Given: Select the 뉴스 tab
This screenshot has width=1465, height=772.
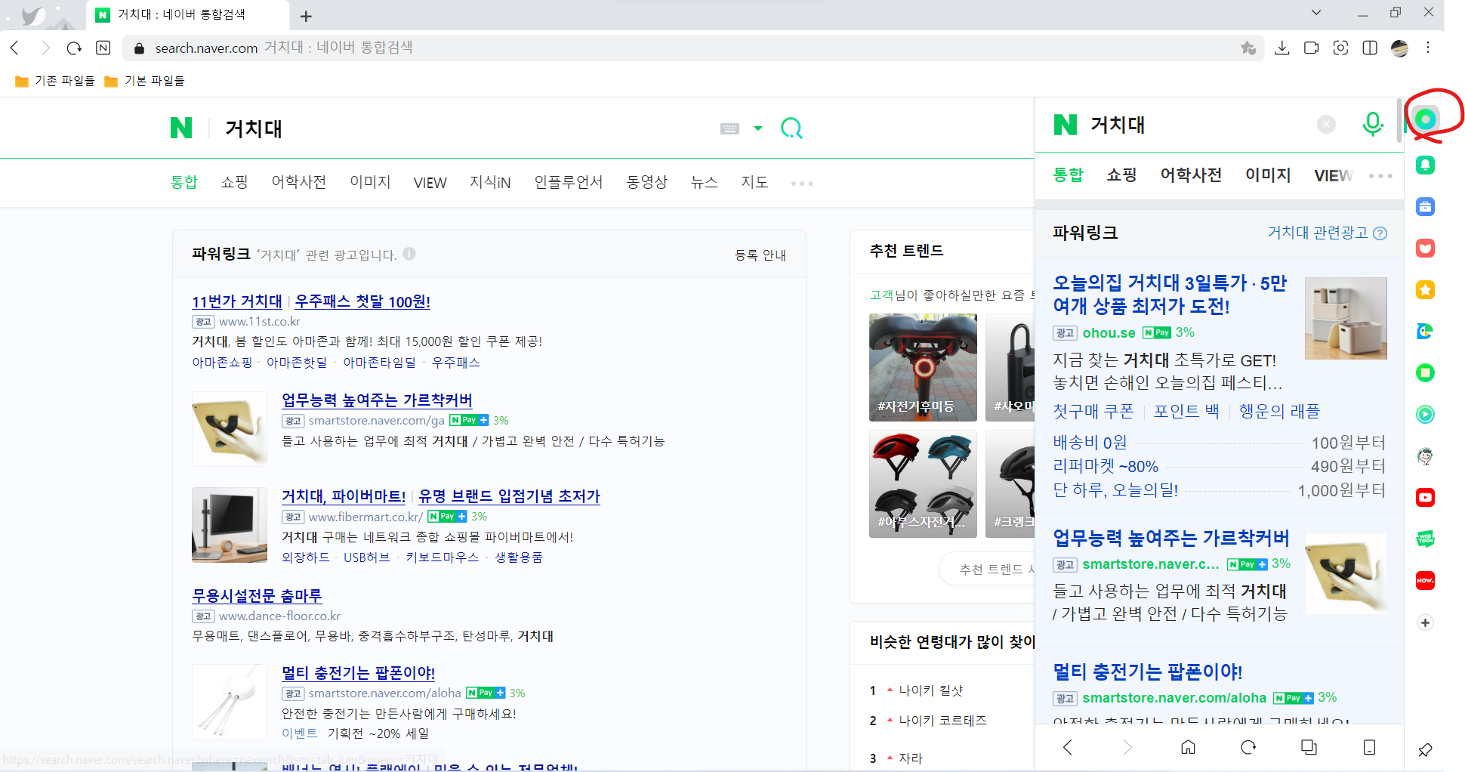Looking at the screenshot, I should (705, 182).
